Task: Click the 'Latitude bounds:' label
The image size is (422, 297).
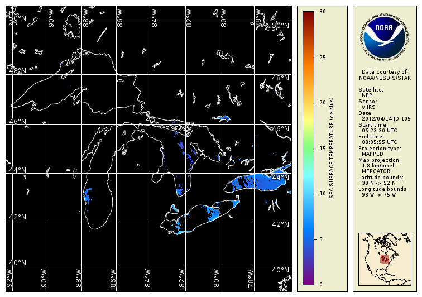Action: [x=381, y=178]
